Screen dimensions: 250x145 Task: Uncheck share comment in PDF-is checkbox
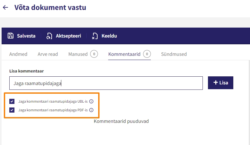12,110
